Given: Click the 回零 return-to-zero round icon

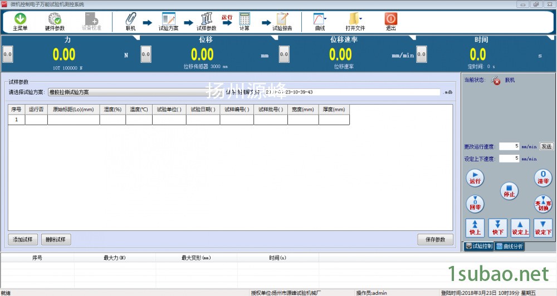Looking at the screenshot, I should 475,204.
